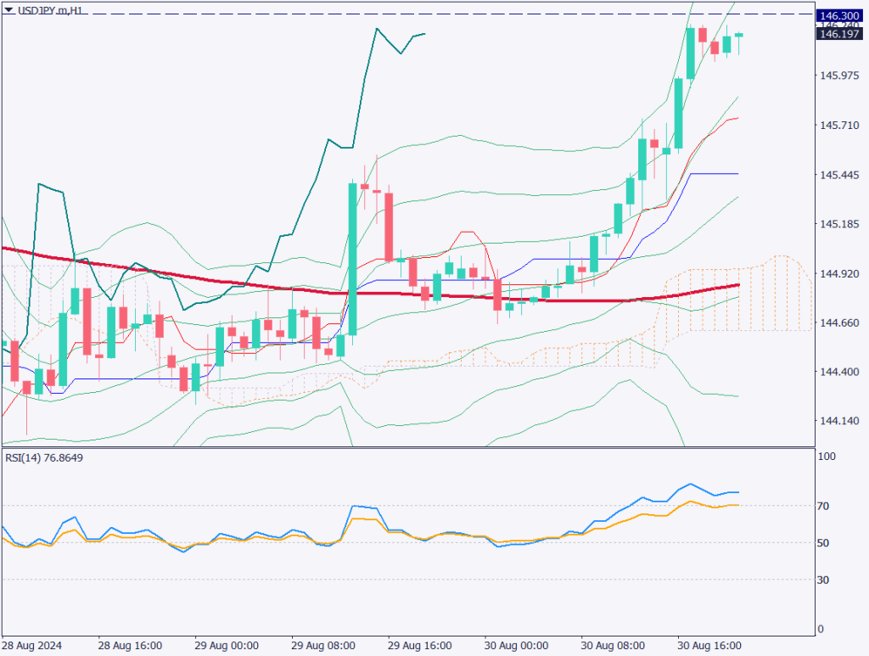This screenshot has height=656, width=869.
Task: Click the 29 Aug 08:00 time label
Action: (322, 644)
